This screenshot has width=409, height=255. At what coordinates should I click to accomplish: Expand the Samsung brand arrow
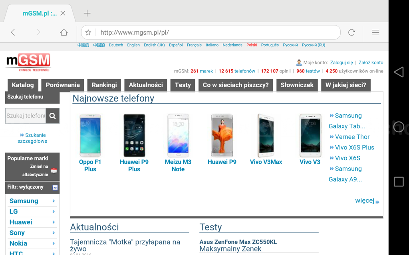[x=54, y=201]
